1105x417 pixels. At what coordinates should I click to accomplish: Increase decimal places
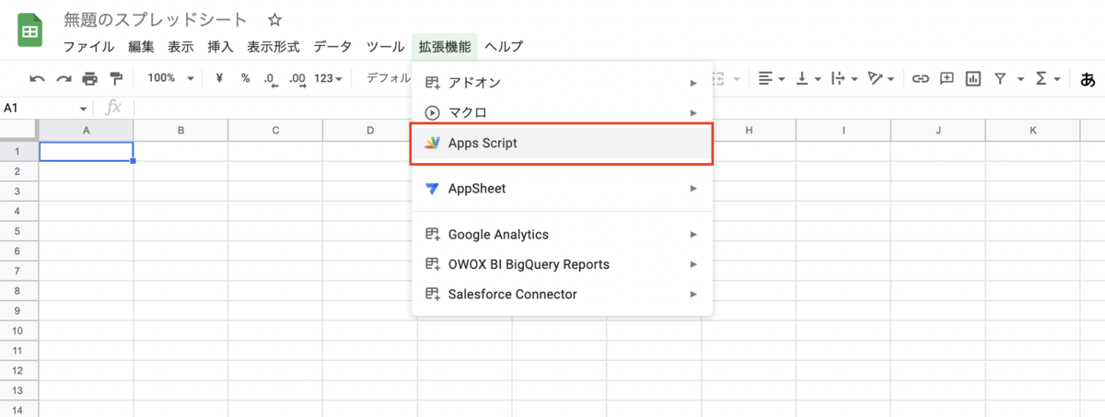point(297,79)
